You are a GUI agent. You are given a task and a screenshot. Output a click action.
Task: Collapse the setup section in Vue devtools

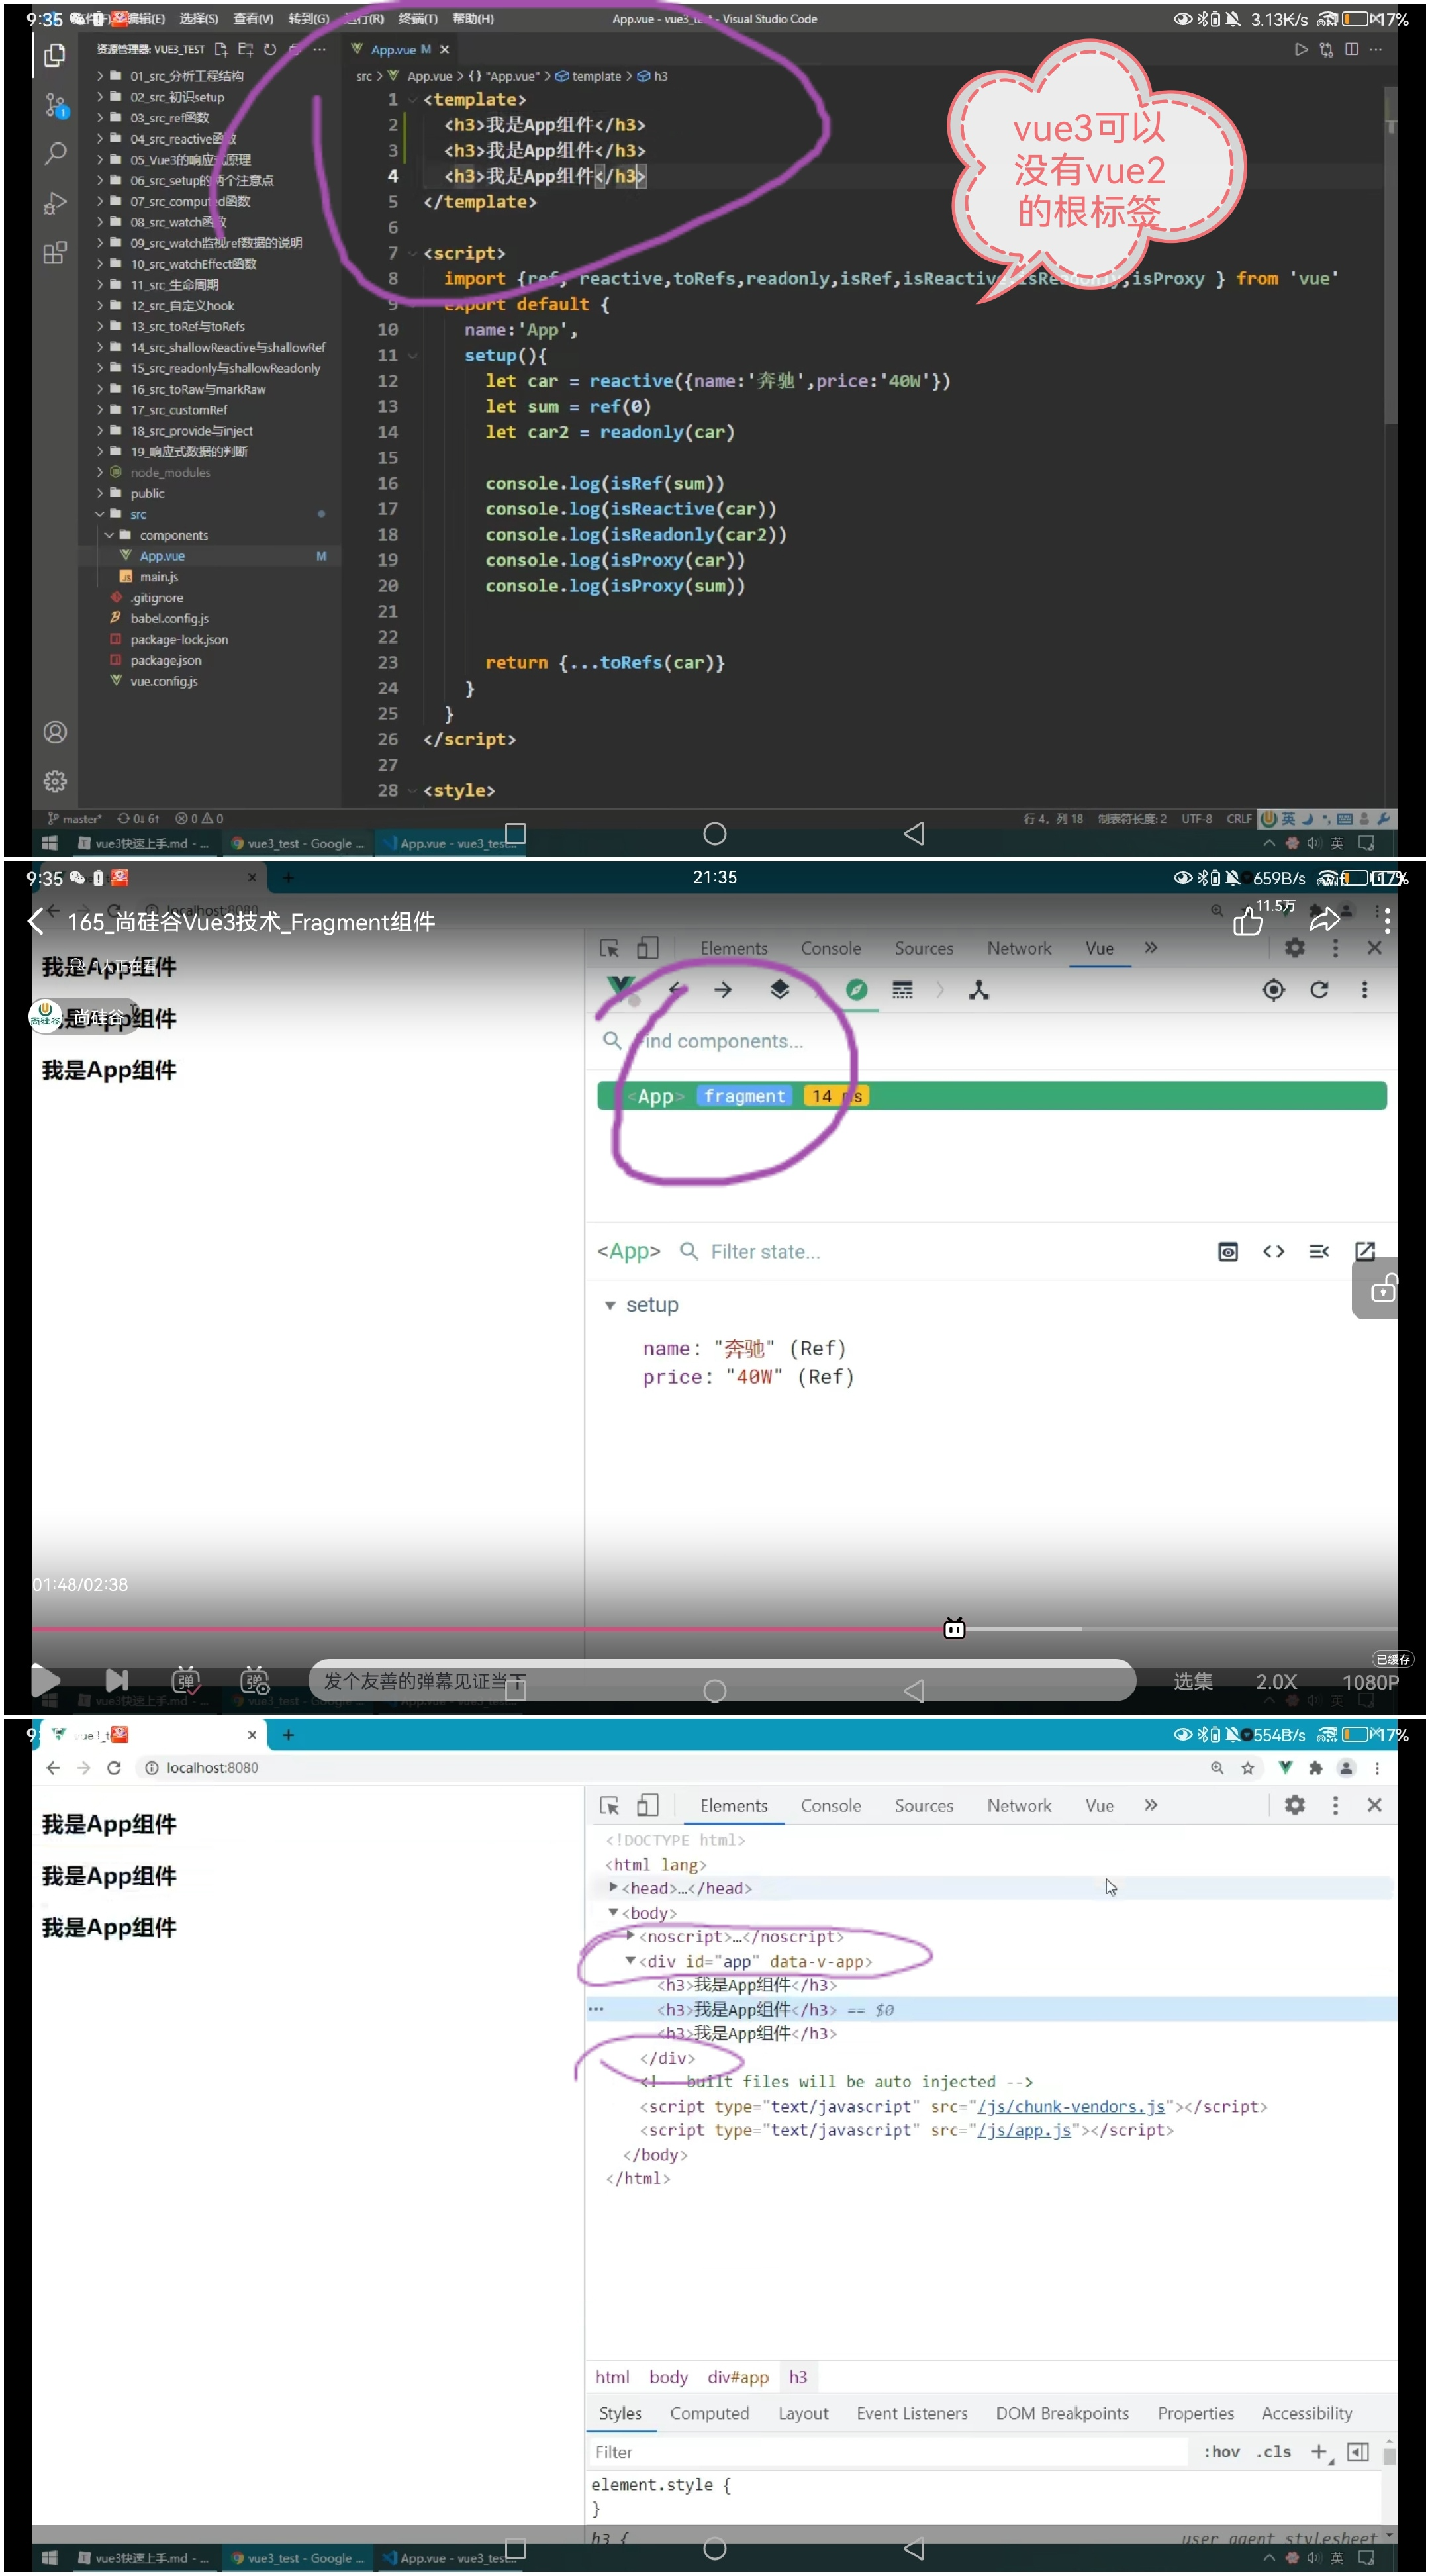point(610,1306)
